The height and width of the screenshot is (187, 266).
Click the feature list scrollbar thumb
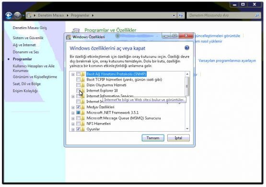click(187, 86)
